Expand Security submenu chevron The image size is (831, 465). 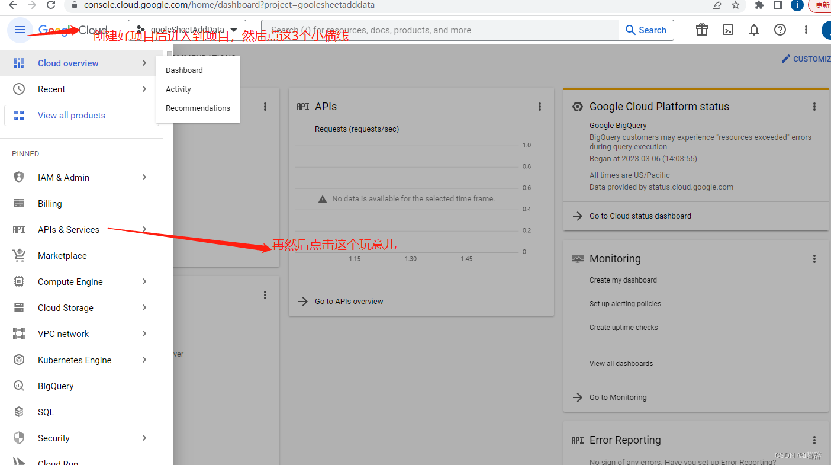pos(144,438)
